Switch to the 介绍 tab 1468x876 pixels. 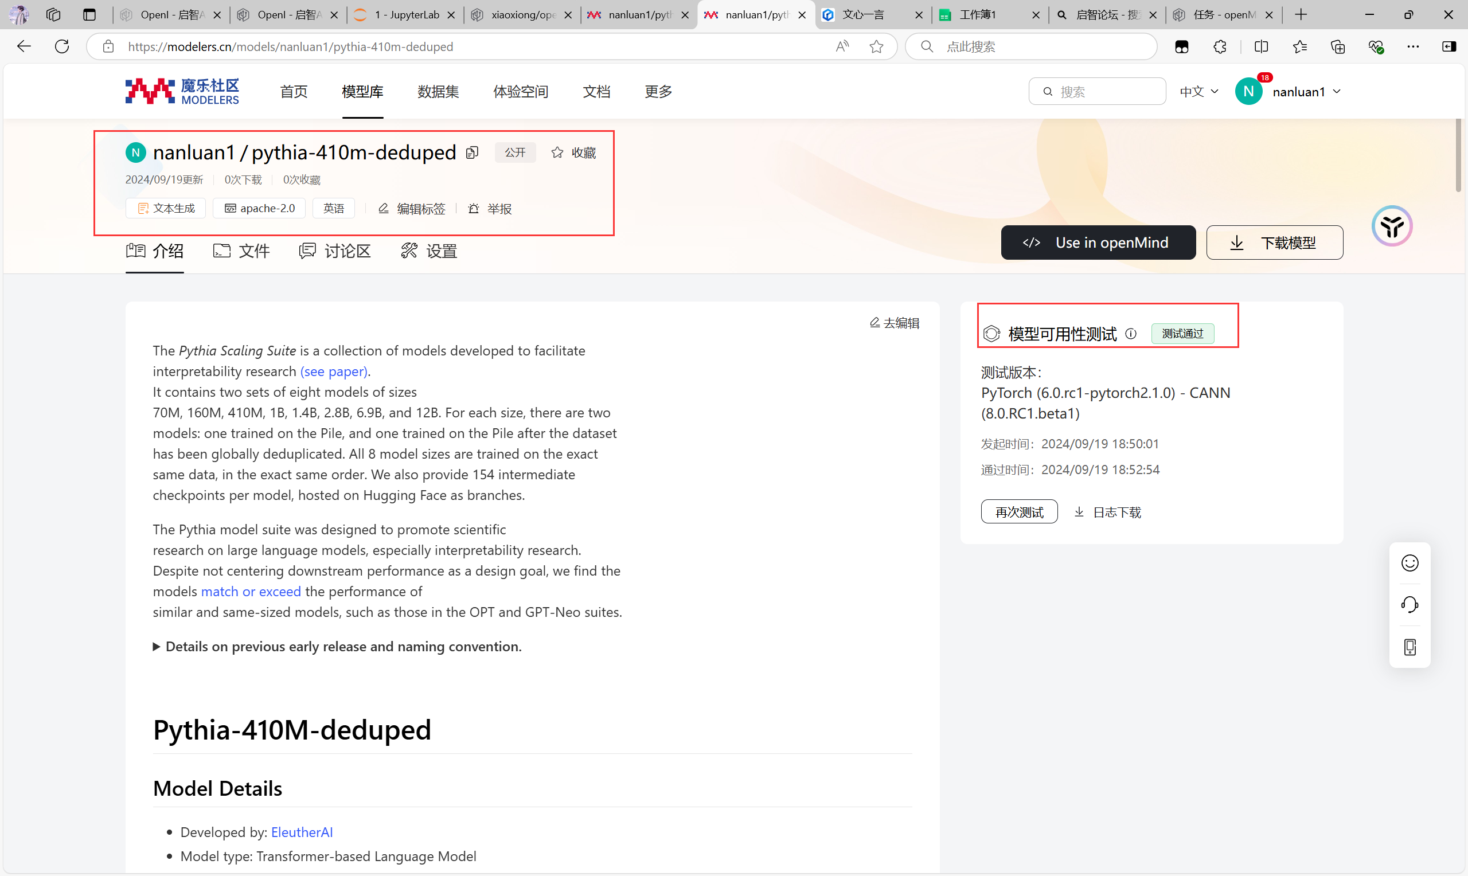[155, 252]
